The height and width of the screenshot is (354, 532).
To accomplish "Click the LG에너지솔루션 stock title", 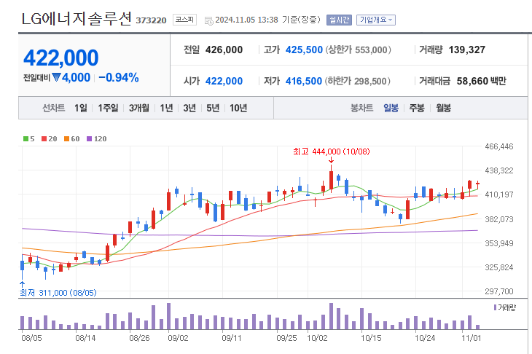I will [x=77, y=18].
